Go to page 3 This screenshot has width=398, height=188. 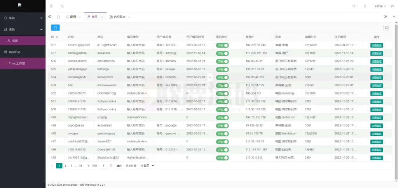point(72,166)
